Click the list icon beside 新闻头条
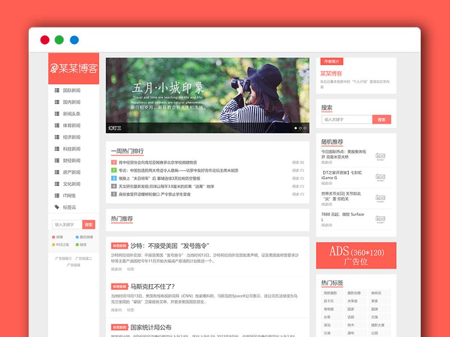This screenshot has height=337, width=450. (57, 114)
